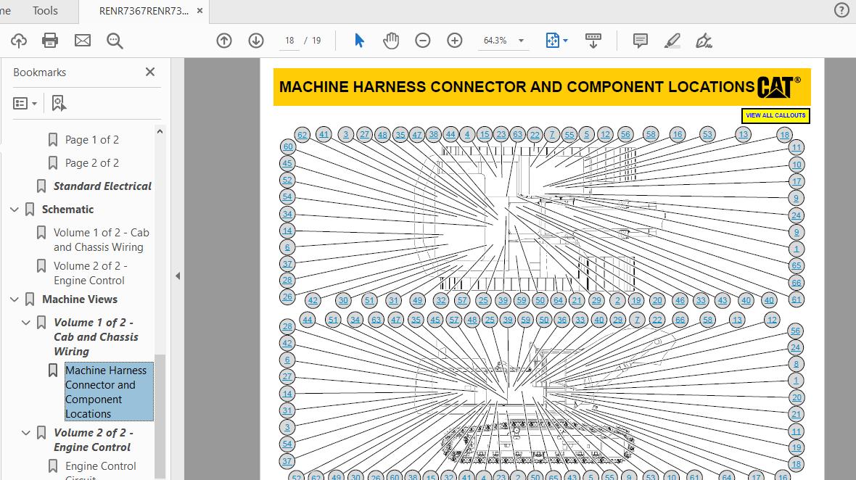Collapse Volume 1 of 2 Cab and Chassis Wiring
The image size is (856, 480).
pyautogui.click(x=25, y=323)
